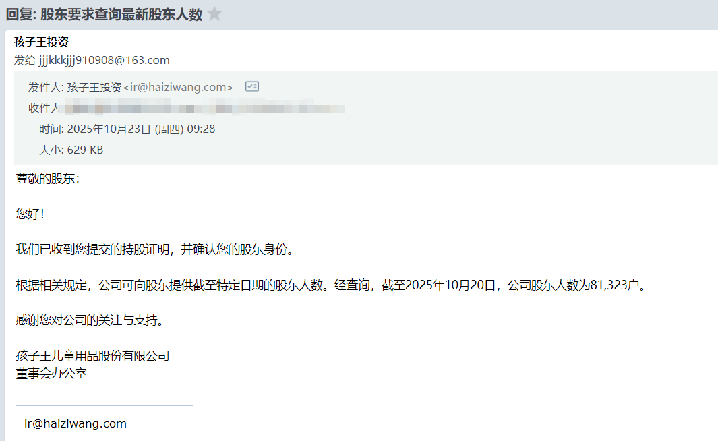Open the sender contact card icon

tap(252, 86)
